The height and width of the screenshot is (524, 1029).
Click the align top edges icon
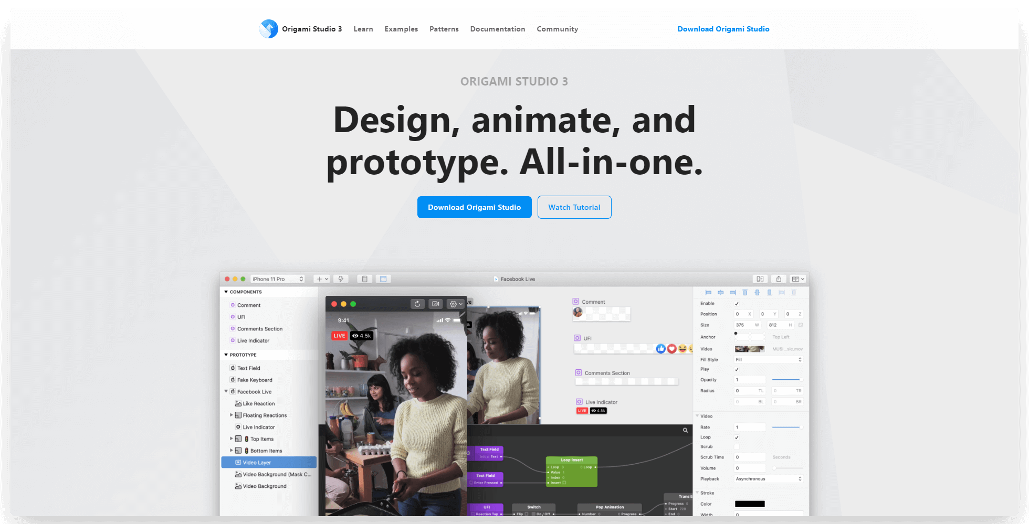744,293
